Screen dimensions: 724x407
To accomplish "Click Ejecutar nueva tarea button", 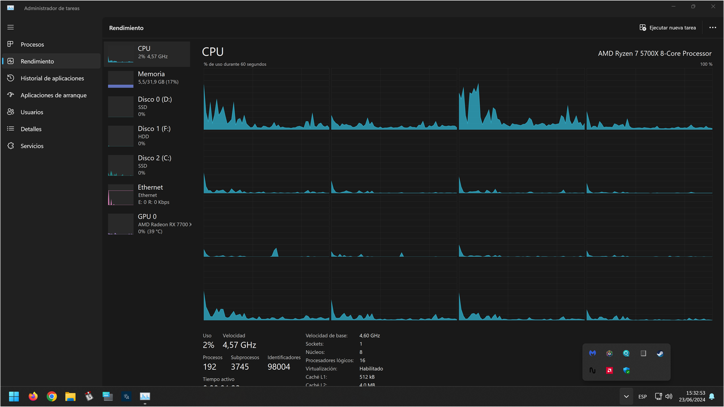I will pos(667,28).
